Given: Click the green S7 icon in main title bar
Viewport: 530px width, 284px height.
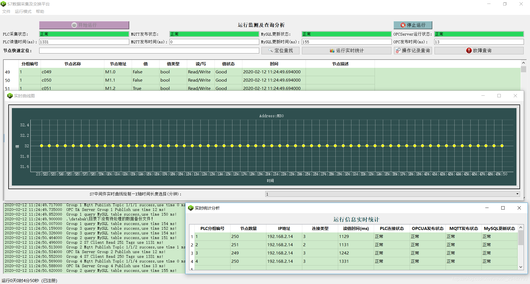Looking at the screenshot, I should pos(3,4).
